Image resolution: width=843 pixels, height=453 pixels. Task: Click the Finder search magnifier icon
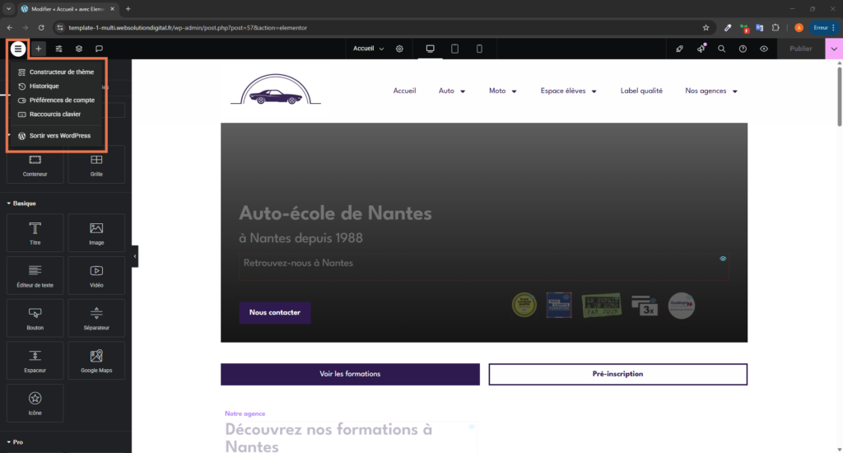(x=722, y=49)
